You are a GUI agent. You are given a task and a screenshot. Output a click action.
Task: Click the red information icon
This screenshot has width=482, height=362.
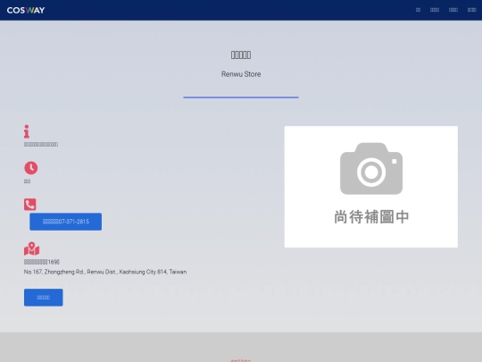27,131
